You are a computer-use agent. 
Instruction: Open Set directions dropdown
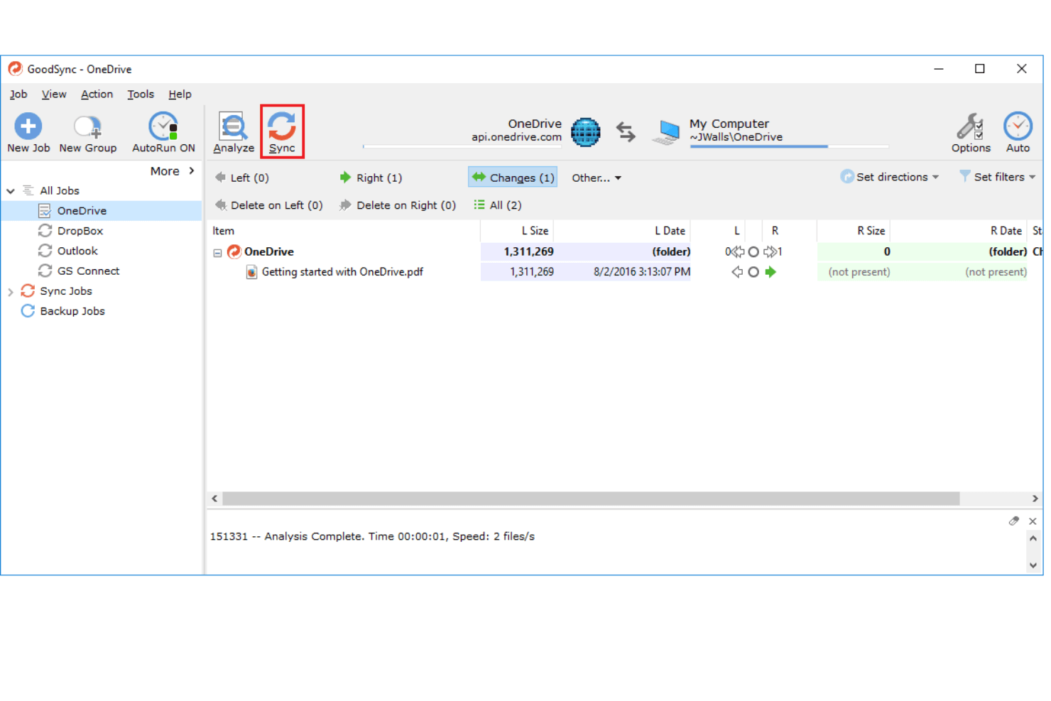click(x=890, y=177)
